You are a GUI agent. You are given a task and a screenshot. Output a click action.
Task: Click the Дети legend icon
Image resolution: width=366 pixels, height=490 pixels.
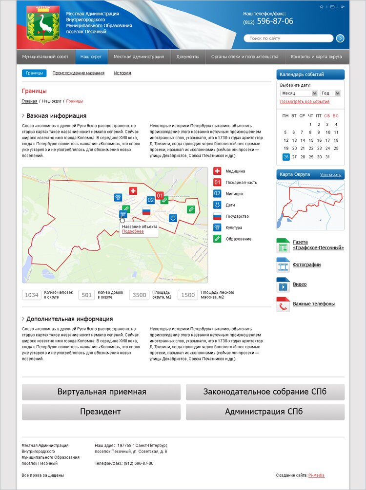pos(217,205)
